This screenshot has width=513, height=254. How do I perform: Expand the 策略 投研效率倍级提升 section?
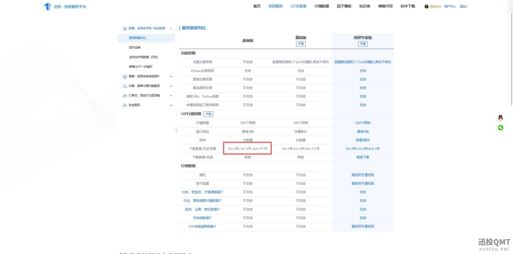[171, 76]
